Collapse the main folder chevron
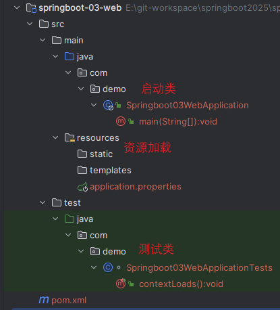Screen dimensions: 280x310 43,40
